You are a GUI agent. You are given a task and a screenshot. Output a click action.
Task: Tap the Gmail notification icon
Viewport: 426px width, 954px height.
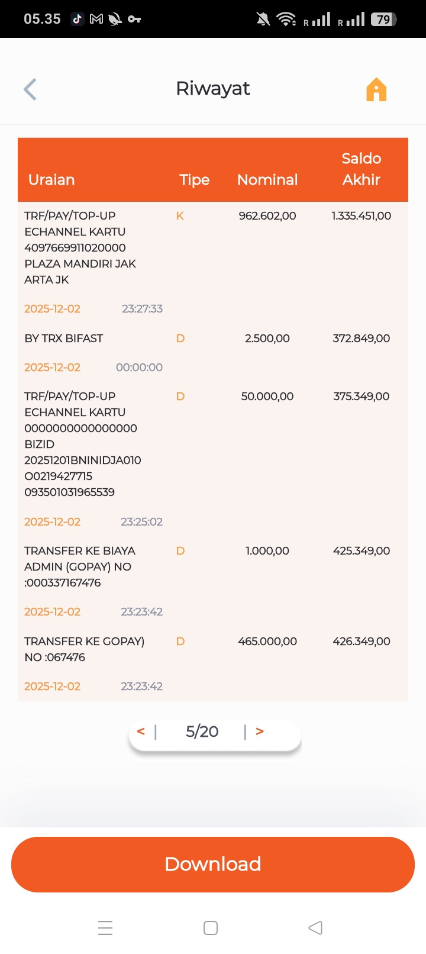96,19
